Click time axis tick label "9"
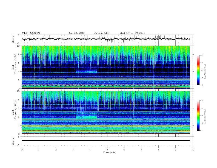217x168 pixels. coord(175,150)
